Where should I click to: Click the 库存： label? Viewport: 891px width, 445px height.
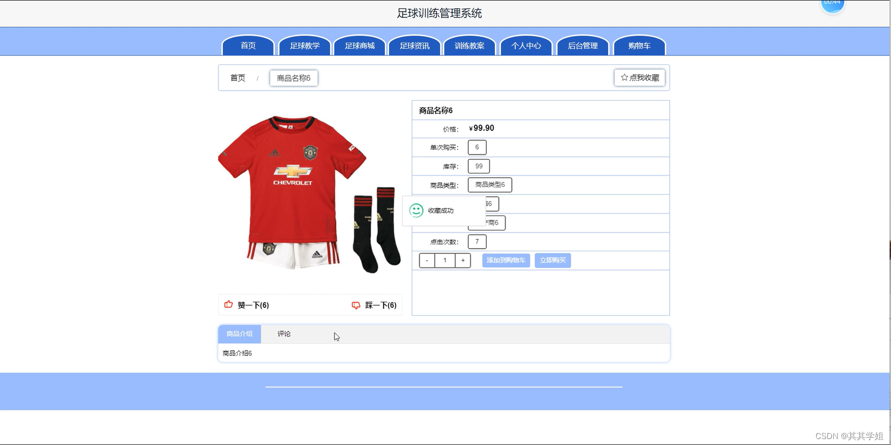451,167
